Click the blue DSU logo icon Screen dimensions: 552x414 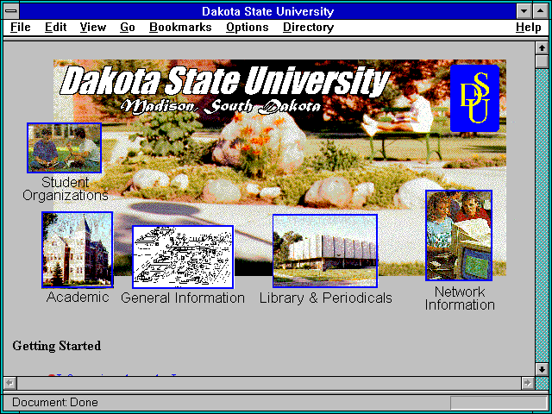(x=475, y=97)
